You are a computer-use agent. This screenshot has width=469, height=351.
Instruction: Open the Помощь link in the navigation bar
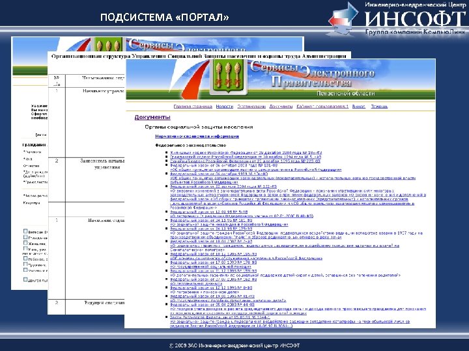(x=379, y=107)
